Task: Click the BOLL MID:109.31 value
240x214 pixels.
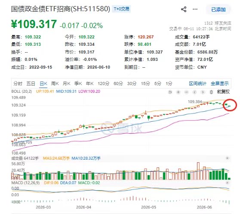Action: (x=66, y=91)
